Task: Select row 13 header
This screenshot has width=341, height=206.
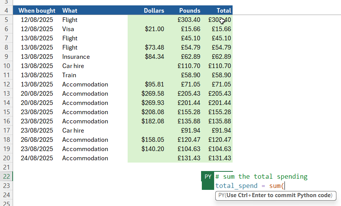Action: pyautogui.click(x=6, y=94)
